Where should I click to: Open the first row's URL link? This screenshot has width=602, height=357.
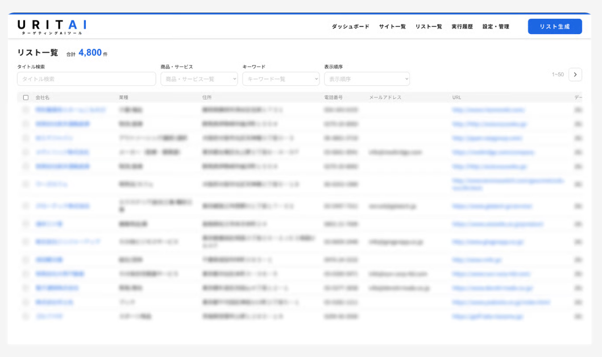coord(488,110)
